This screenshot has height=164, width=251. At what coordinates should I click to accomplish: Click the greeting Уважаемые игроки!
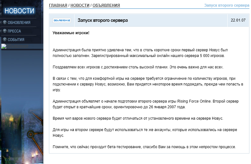pyautogui.click(x=71, y=33)
